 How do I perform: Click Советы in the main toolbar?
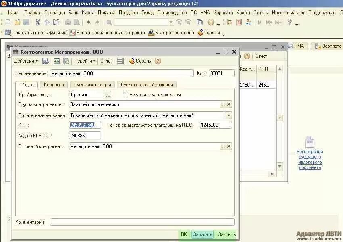[x=209, y=33]
